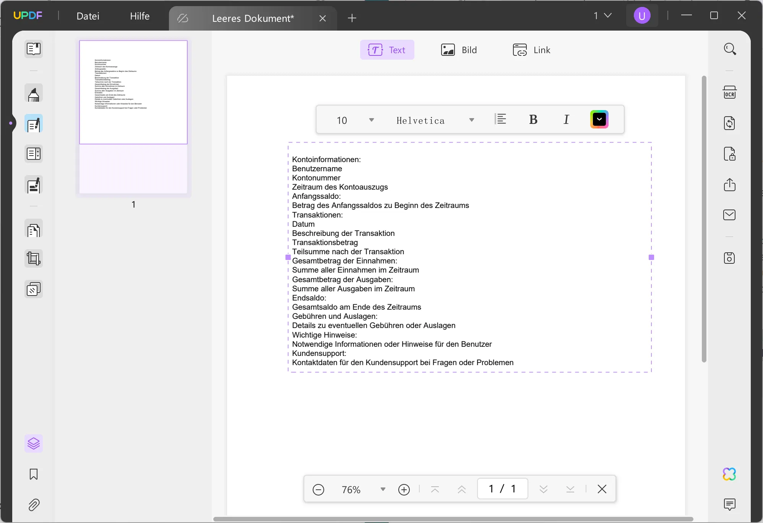This screenshot has height=523, width=763.
Task: Toggle Italic formatting on text
Action: 567,119
